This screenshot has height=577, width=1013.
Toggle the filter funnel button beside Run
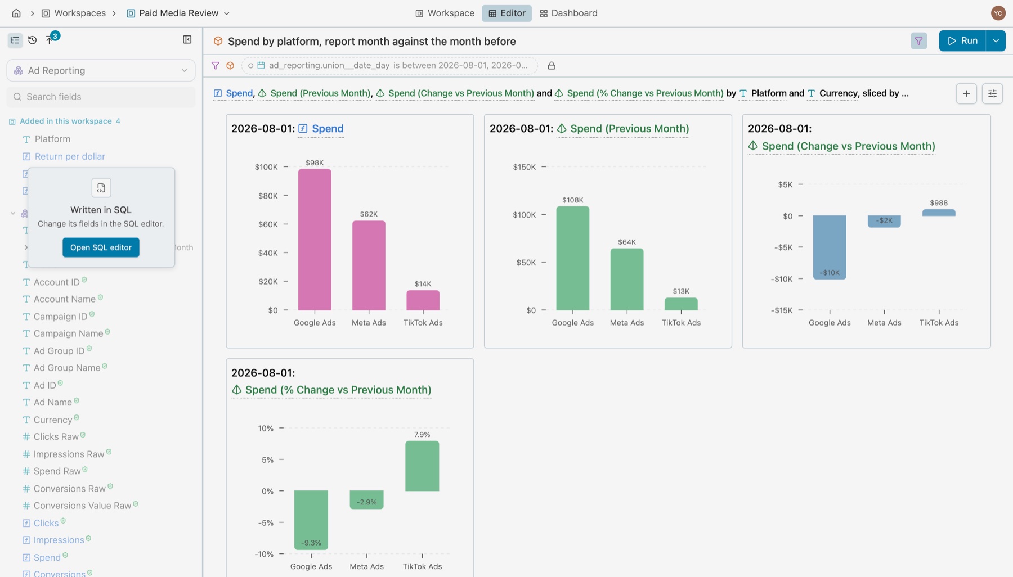coord(918,40)
